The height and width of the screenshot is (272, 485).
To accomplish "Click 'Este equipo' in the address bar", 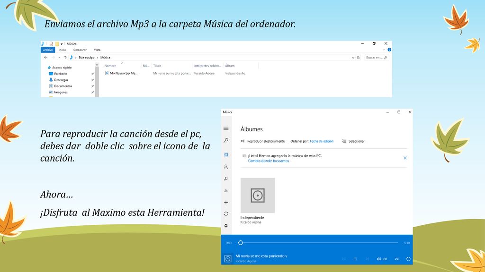I will (x=86, y=58).
